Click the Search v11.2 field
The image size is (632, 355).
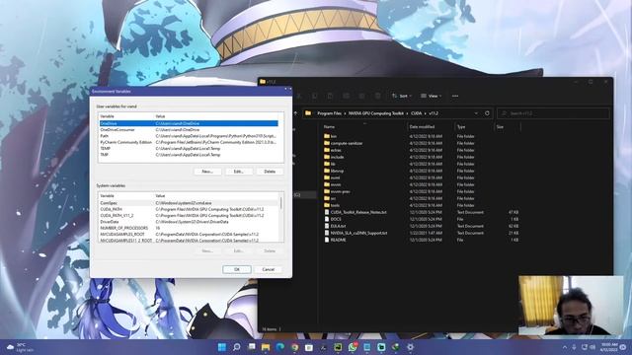point(553,113)
